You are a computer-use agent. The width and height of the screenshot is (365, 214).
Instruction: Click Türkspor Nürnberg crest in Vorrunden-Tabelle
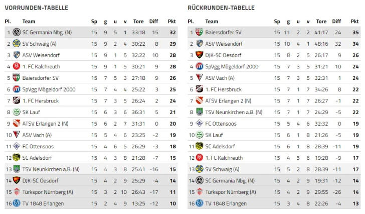(17, 191)
